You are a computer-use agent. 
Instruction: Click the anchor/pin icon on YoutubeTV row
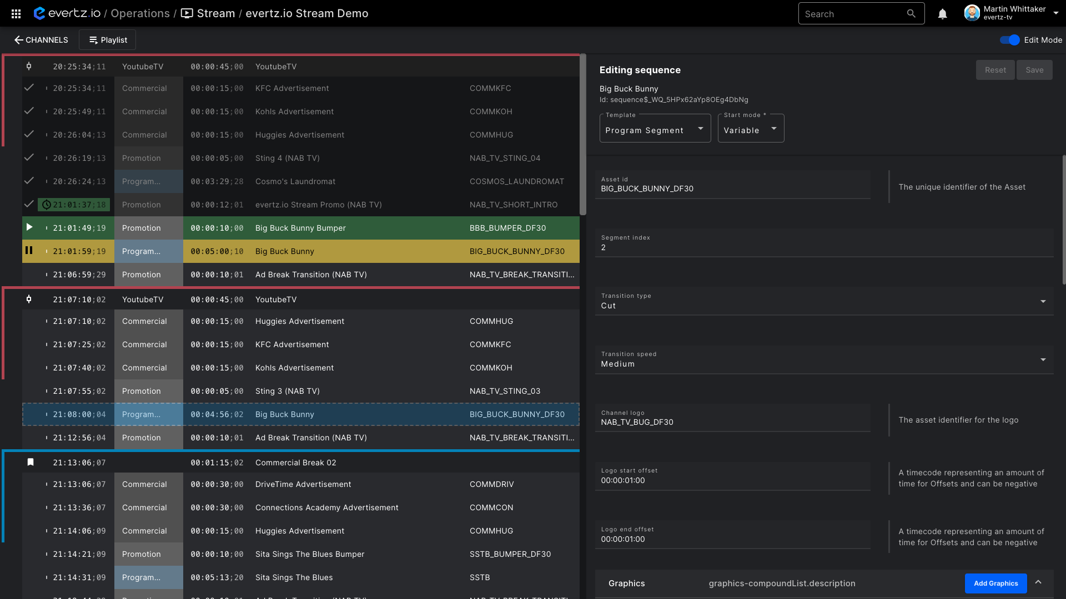pos(28,67)
